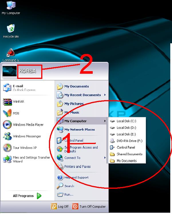
Task: Click the Log Off button label
Action: [x=63, y=207]
